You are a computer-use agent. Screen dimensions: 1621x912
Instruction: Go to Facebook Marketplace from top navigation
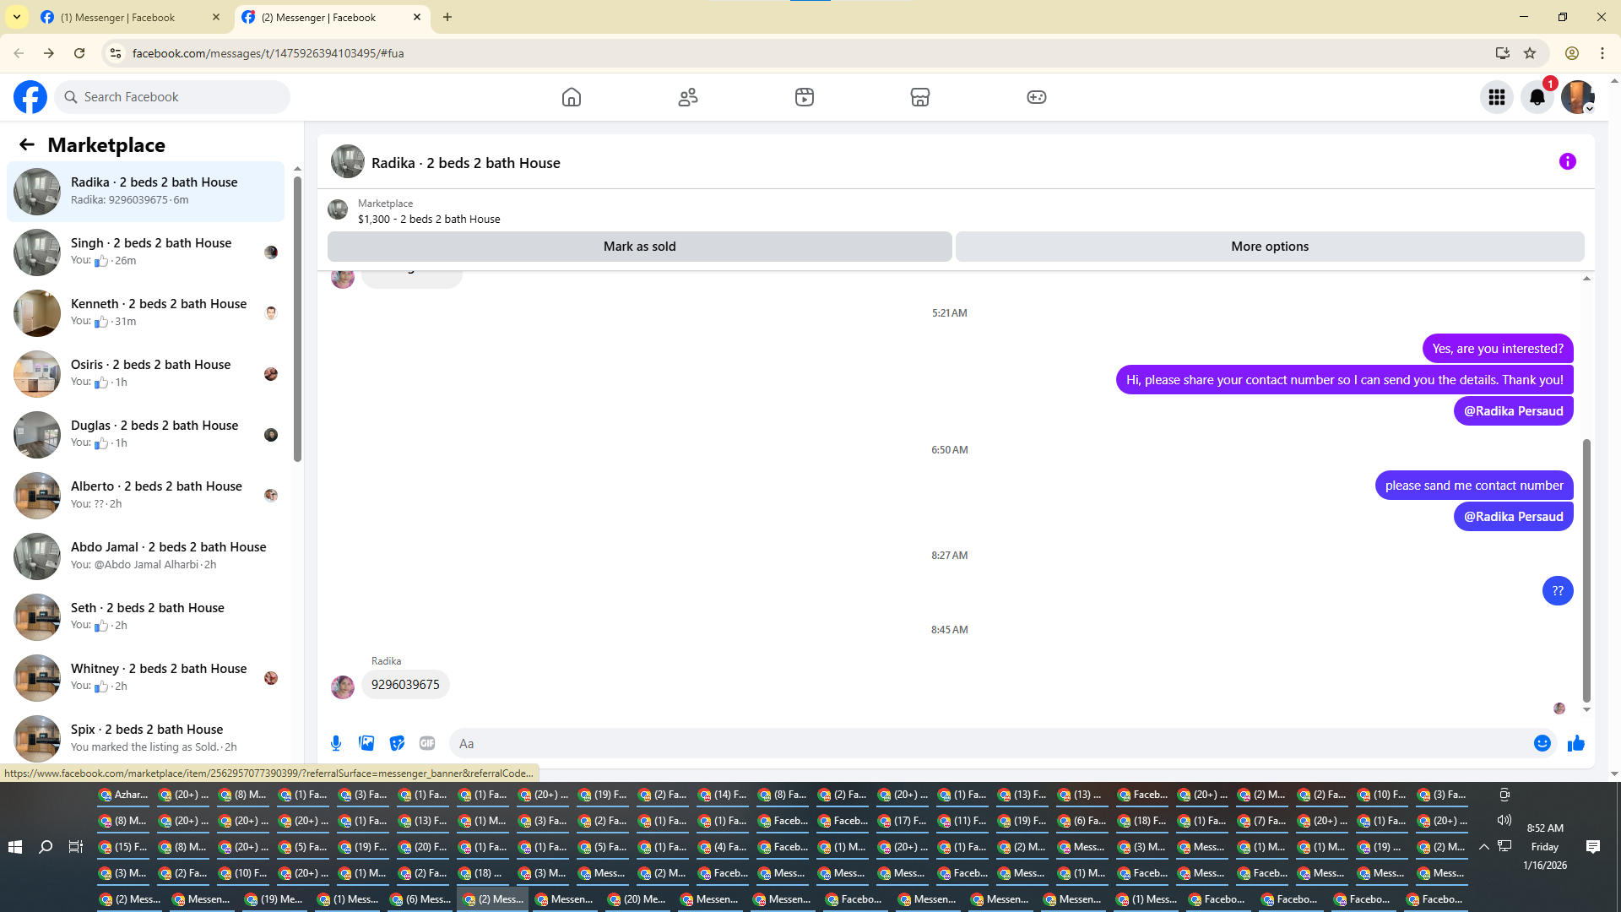point(919,97)
